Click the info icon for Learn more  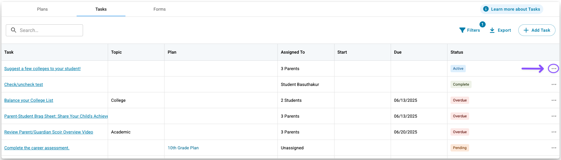tap(486, 9)
